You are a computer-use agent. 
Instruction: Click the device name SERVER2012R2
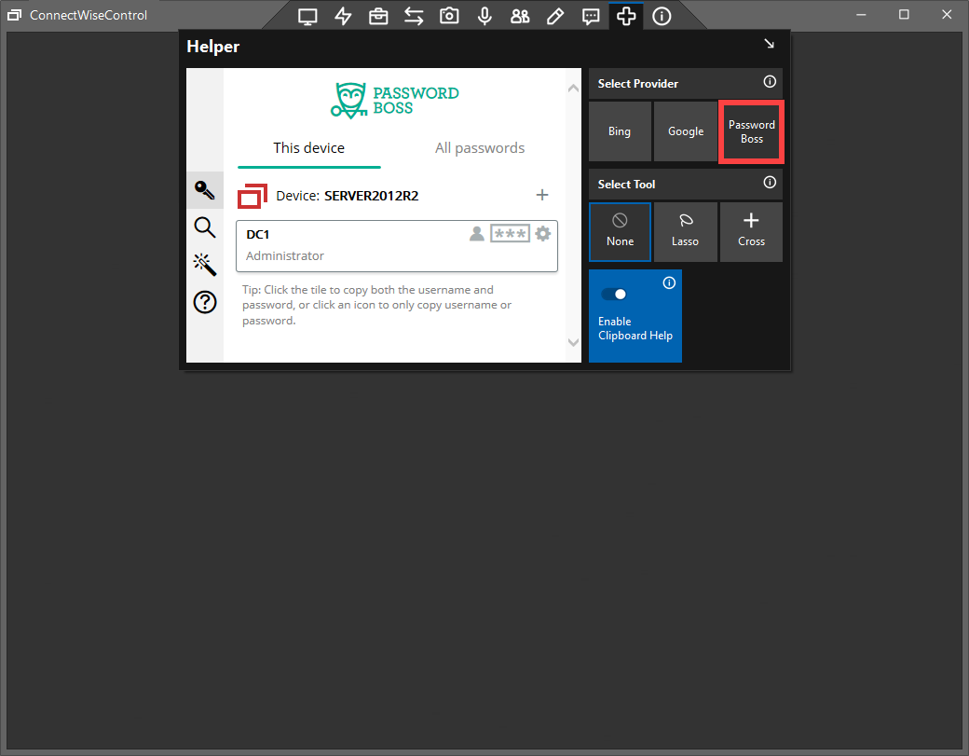[x=372, y=196]
